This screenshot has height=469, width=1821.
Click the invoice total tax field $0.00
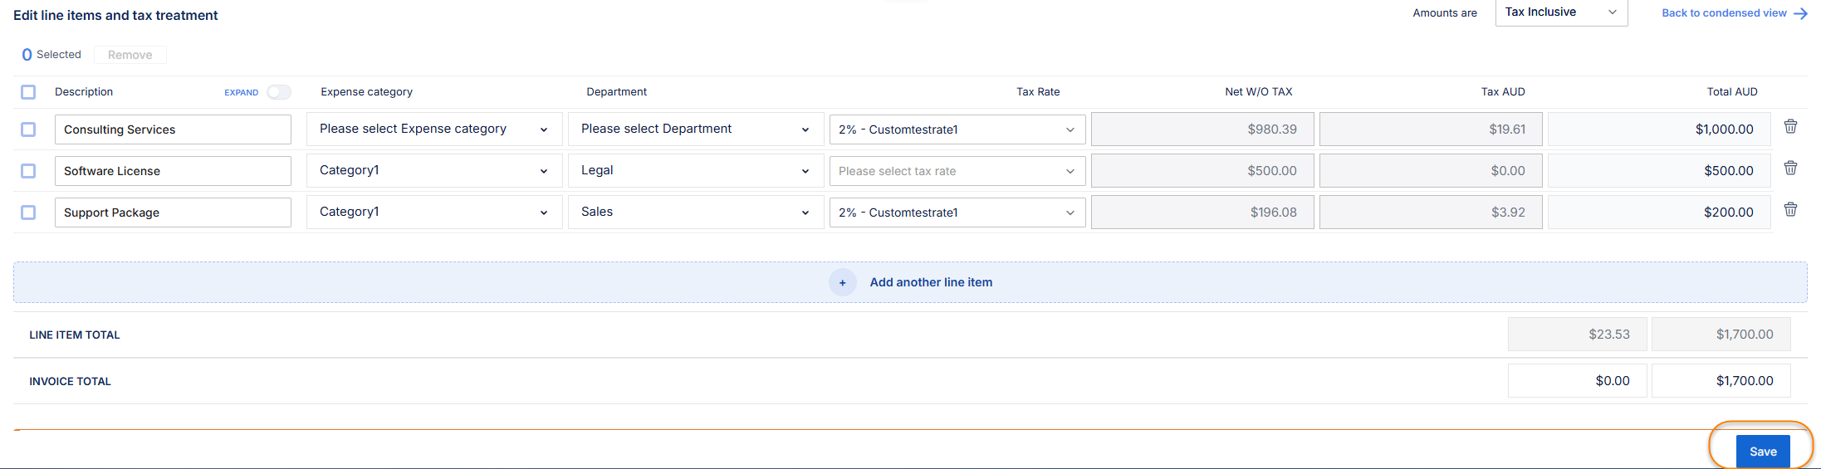(x=1577, y=381)
